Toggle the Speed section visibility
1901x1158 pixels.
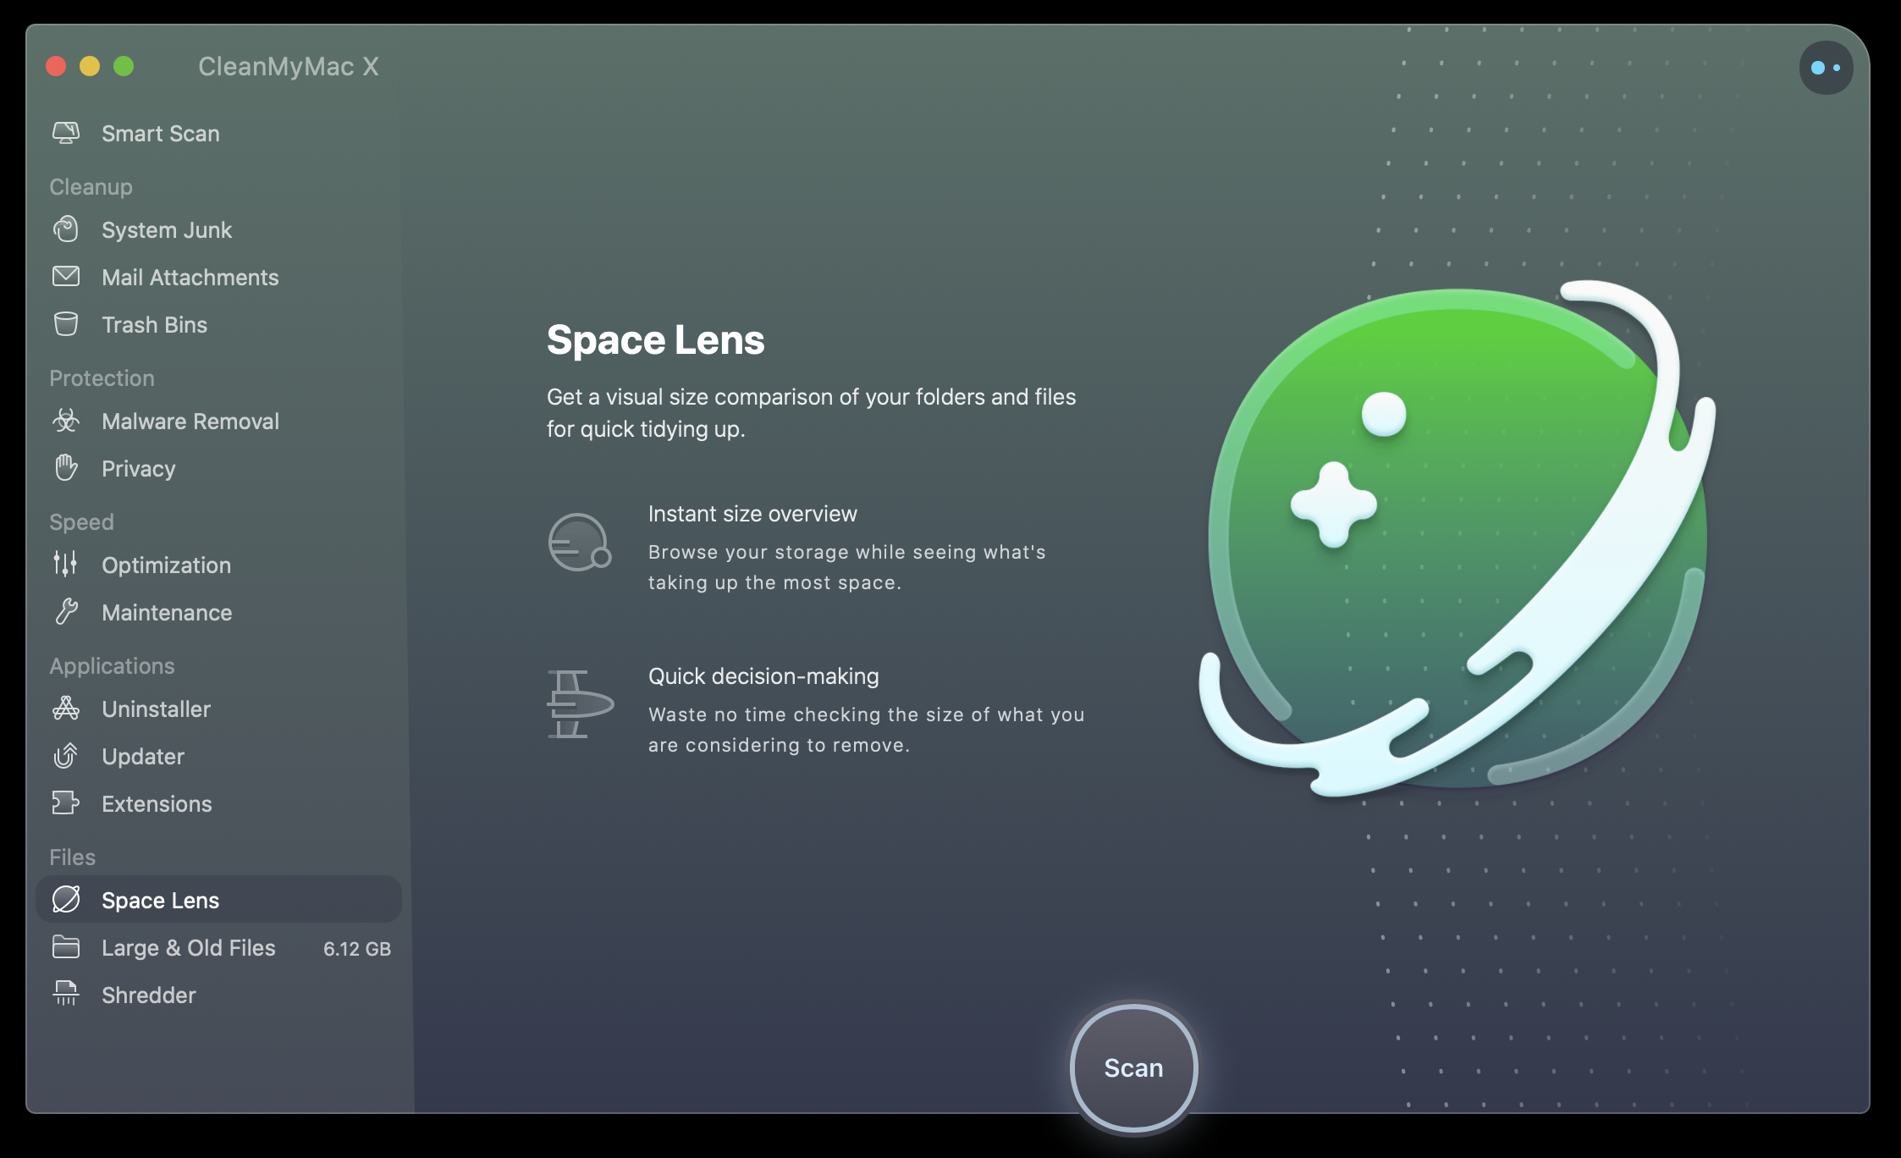click(80, 519)
